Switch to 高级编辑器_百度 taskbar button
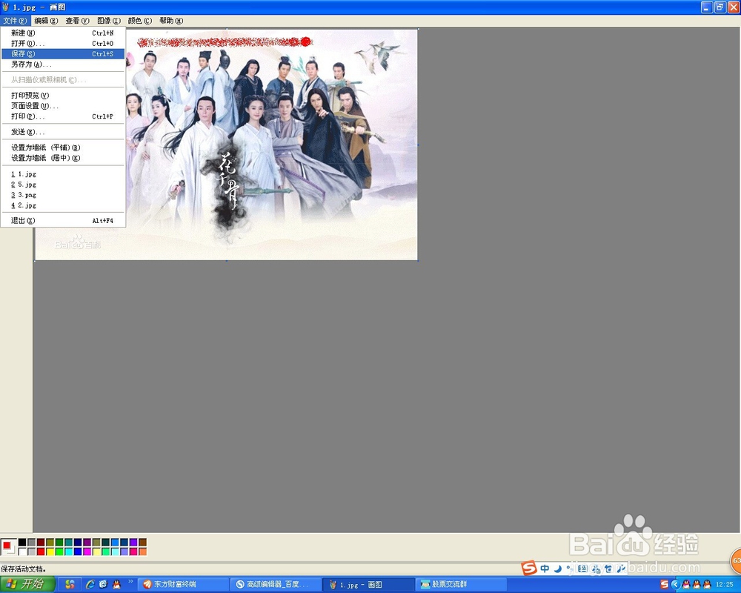This screenshot has height=593, width=741. [x=276, y=585]
